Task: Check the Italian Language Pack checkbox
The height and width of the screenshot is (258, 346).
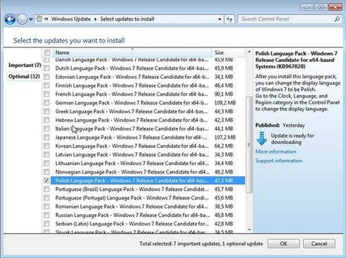Action: pyautogui.click(x=47, y=128)
